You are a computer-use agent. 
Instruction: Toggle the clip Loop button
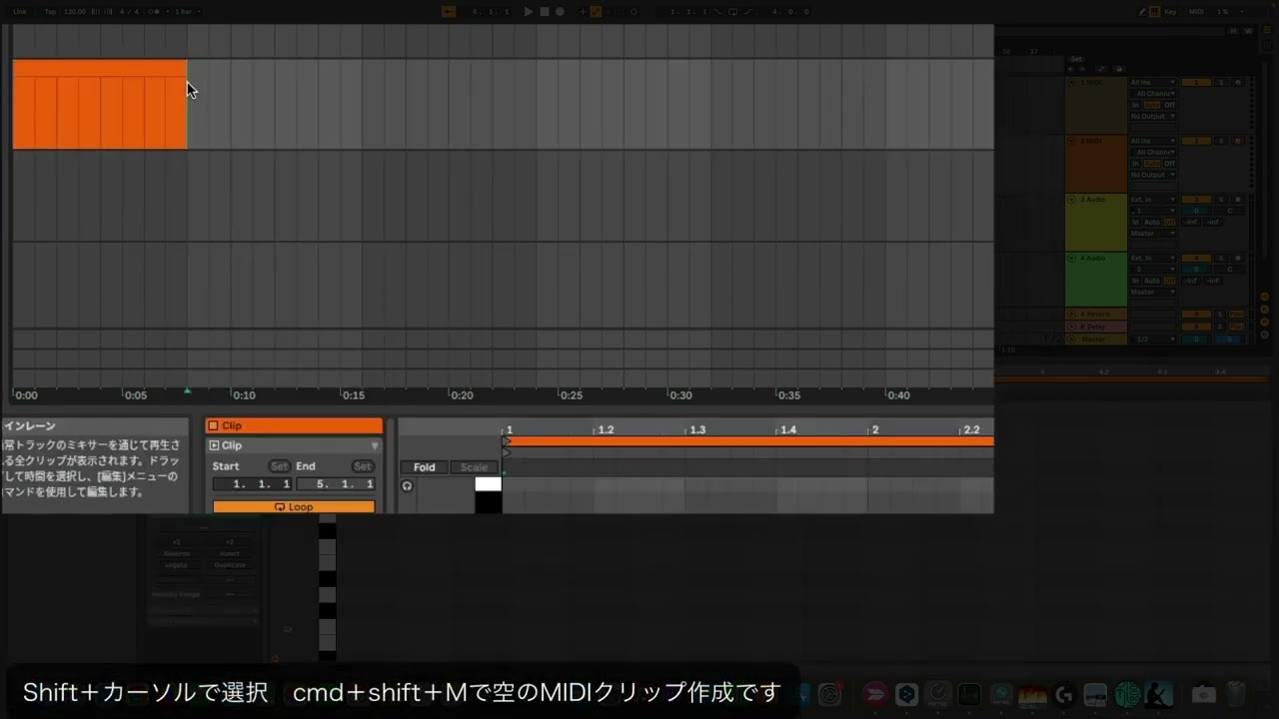[x=294, y=507]
